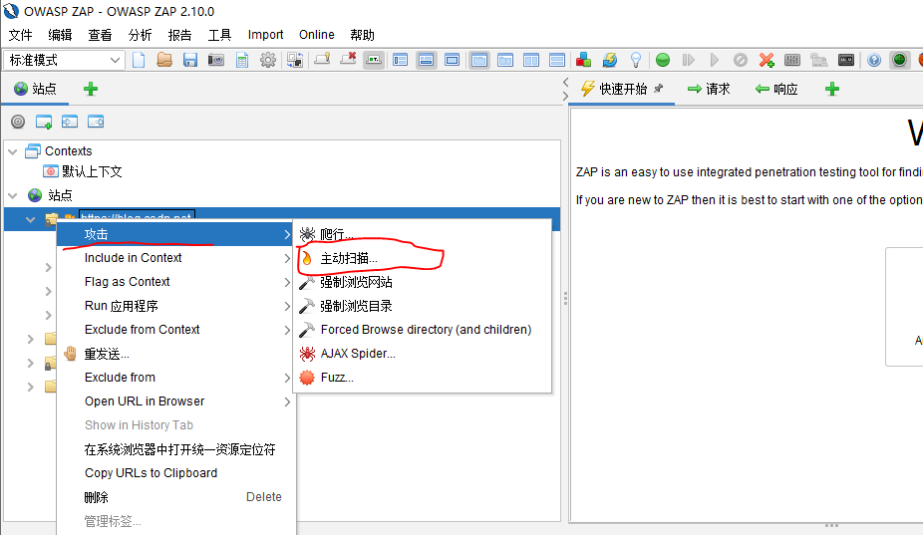
Task: Open ZAP User Guide question-mark icon
Action: [x=874, y=60]
